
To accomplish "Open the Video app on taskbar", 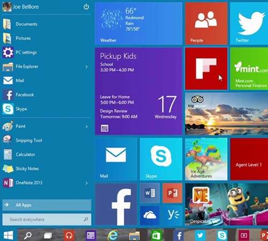I will tap(244, 236).
